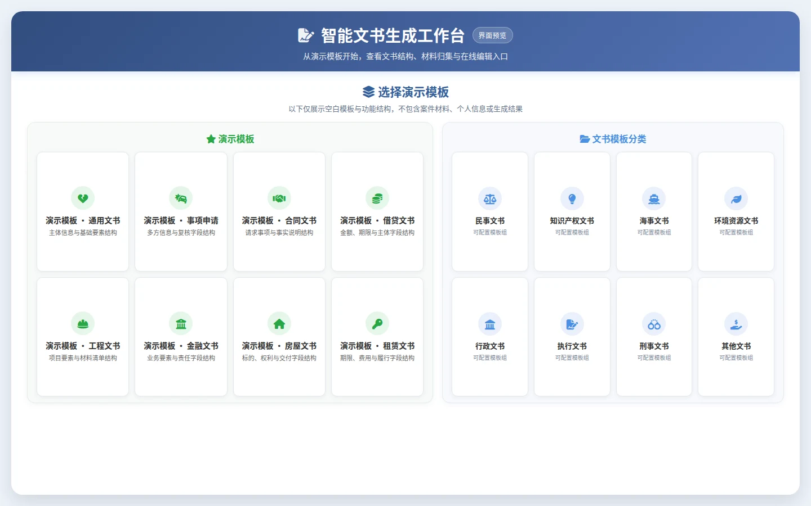Choose the 执行文书 category label

coord(572,346)
